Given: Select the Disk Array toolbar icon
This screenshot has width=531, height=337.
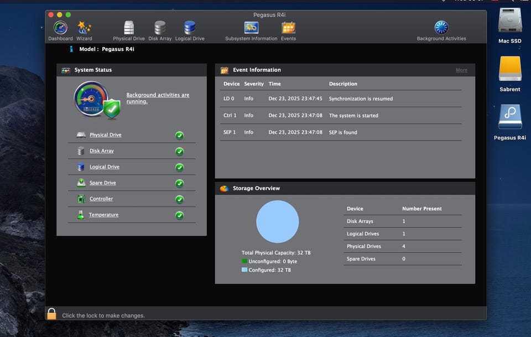Looking at the screenshot, I should (160, 29).
